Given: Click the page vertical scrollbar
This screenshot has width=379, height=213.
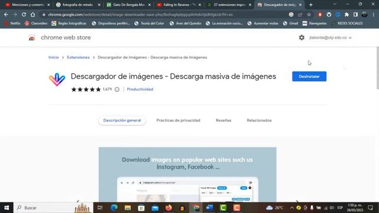Looking at the screenshot, I should tap(377, 68).
